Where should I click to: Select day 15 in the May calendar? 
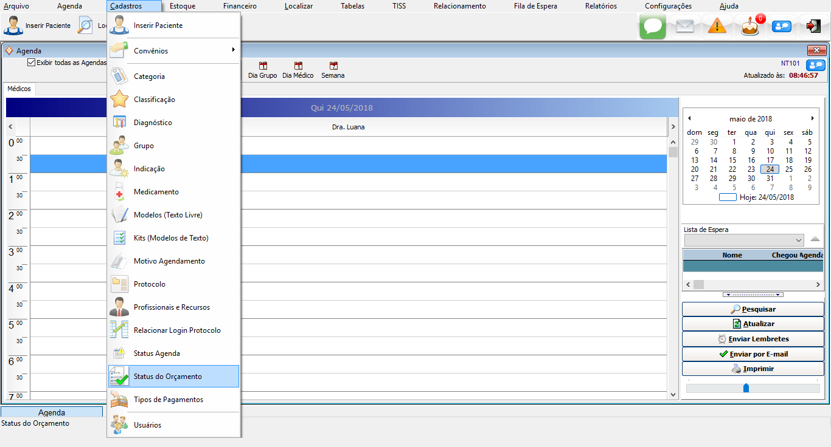[732, 160]
